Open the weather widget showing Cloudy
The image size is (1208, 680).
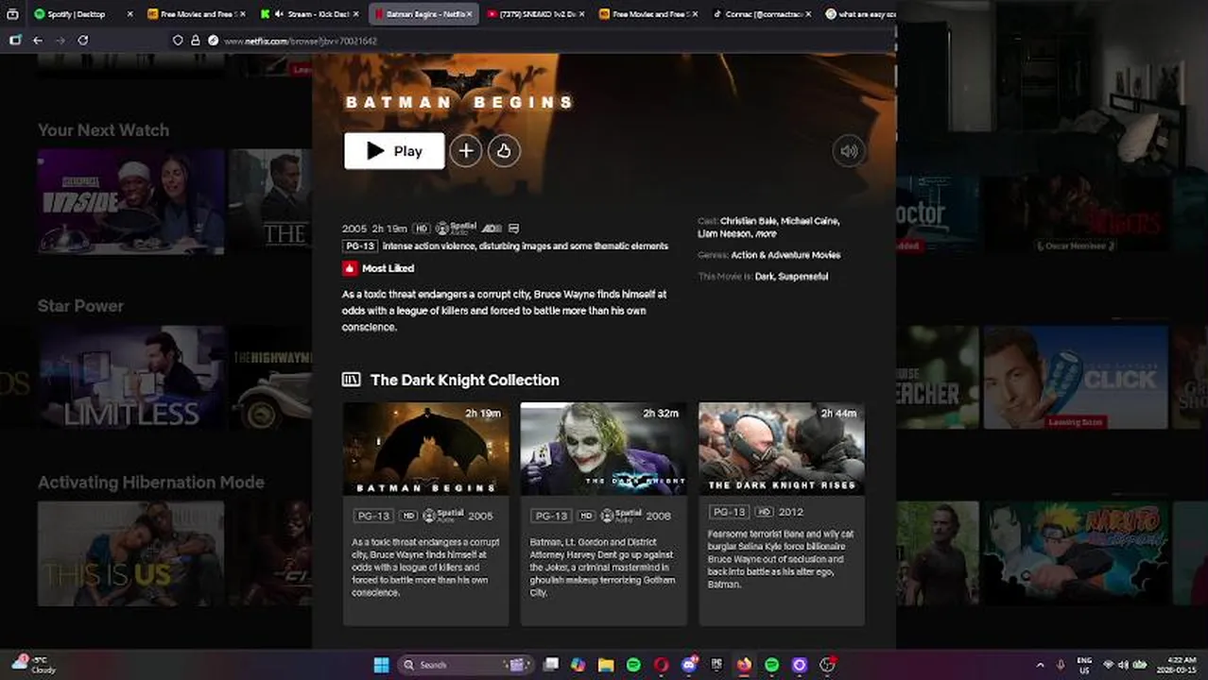pyautogui.click(x=34, y=665)
